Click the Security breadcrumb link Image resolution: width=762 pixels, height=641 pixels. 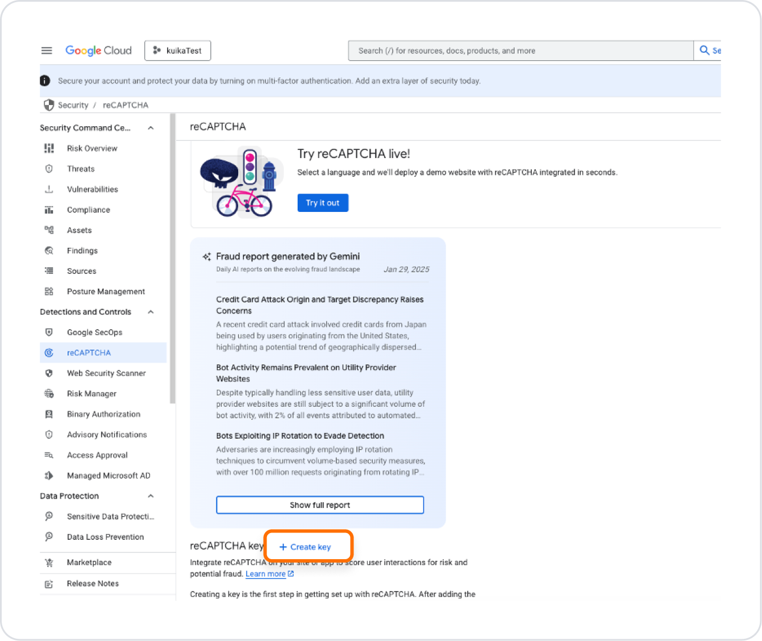pyautogui.click(x=73, y=105)
